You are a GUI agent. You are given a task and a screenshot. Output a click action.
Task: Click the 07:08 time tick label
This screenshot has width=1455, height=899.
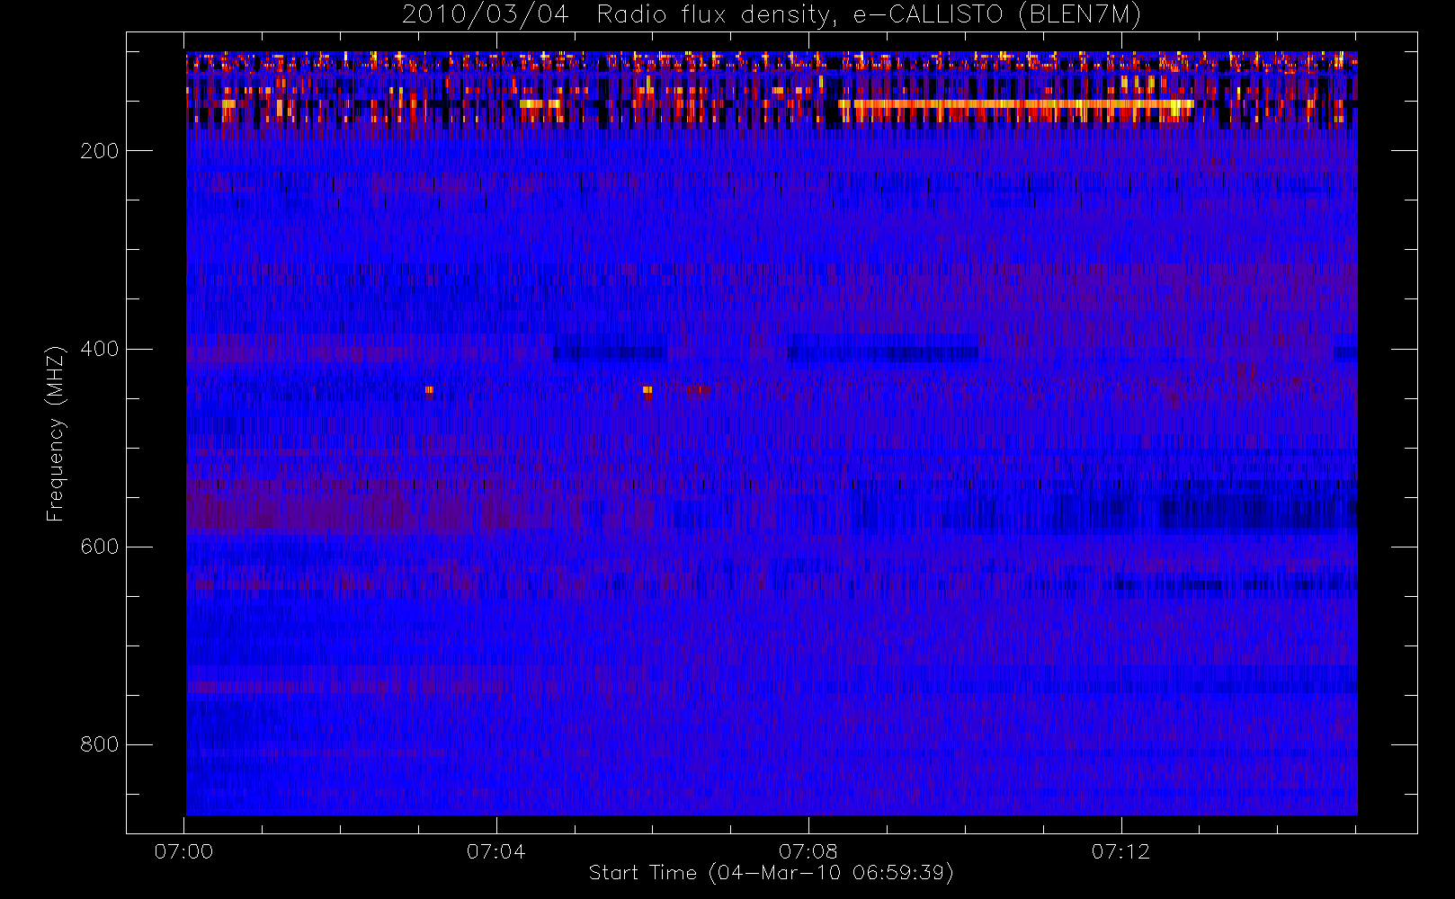click(808, 851)
